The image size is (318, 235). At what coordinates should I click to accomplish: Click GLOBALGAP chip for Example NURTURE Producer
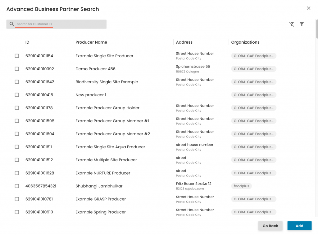(x=253, y=173)
